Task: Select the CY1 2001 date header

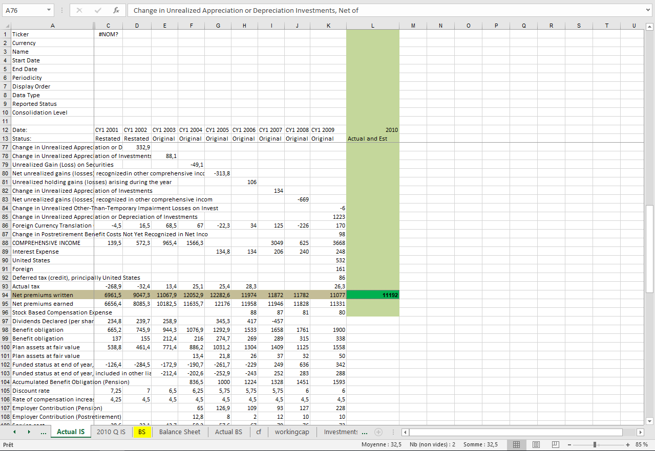Action: 108,130
